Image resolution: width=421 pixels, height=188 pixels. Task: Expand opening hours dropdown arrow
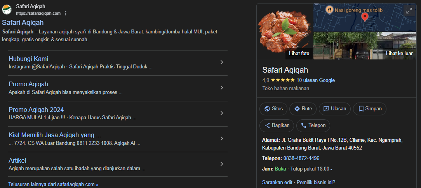331,169
